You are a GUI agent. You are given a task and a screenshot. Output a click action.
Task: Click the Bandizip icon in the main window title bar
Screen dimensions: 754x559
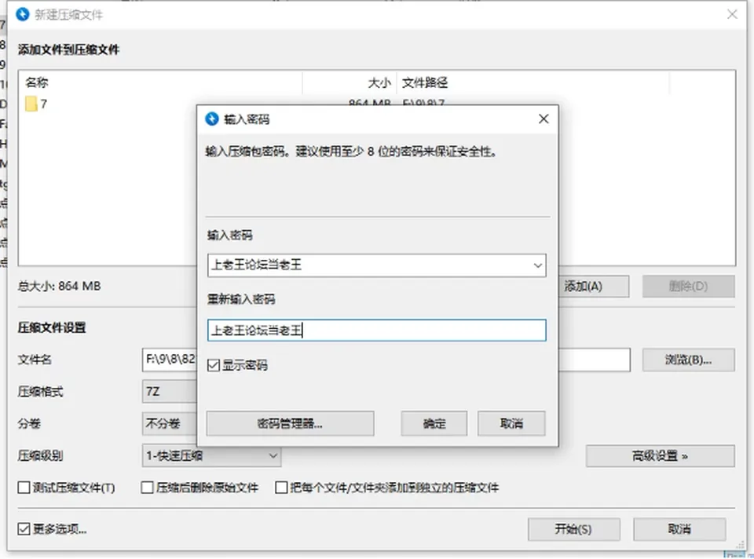(x=22, y=14)
